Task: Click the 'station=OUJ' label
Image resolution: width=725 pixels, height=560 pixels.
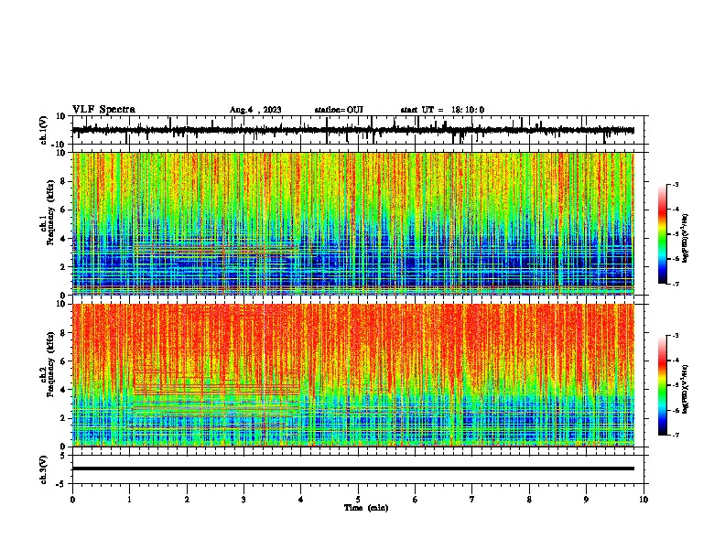Action: coord(339,110)
